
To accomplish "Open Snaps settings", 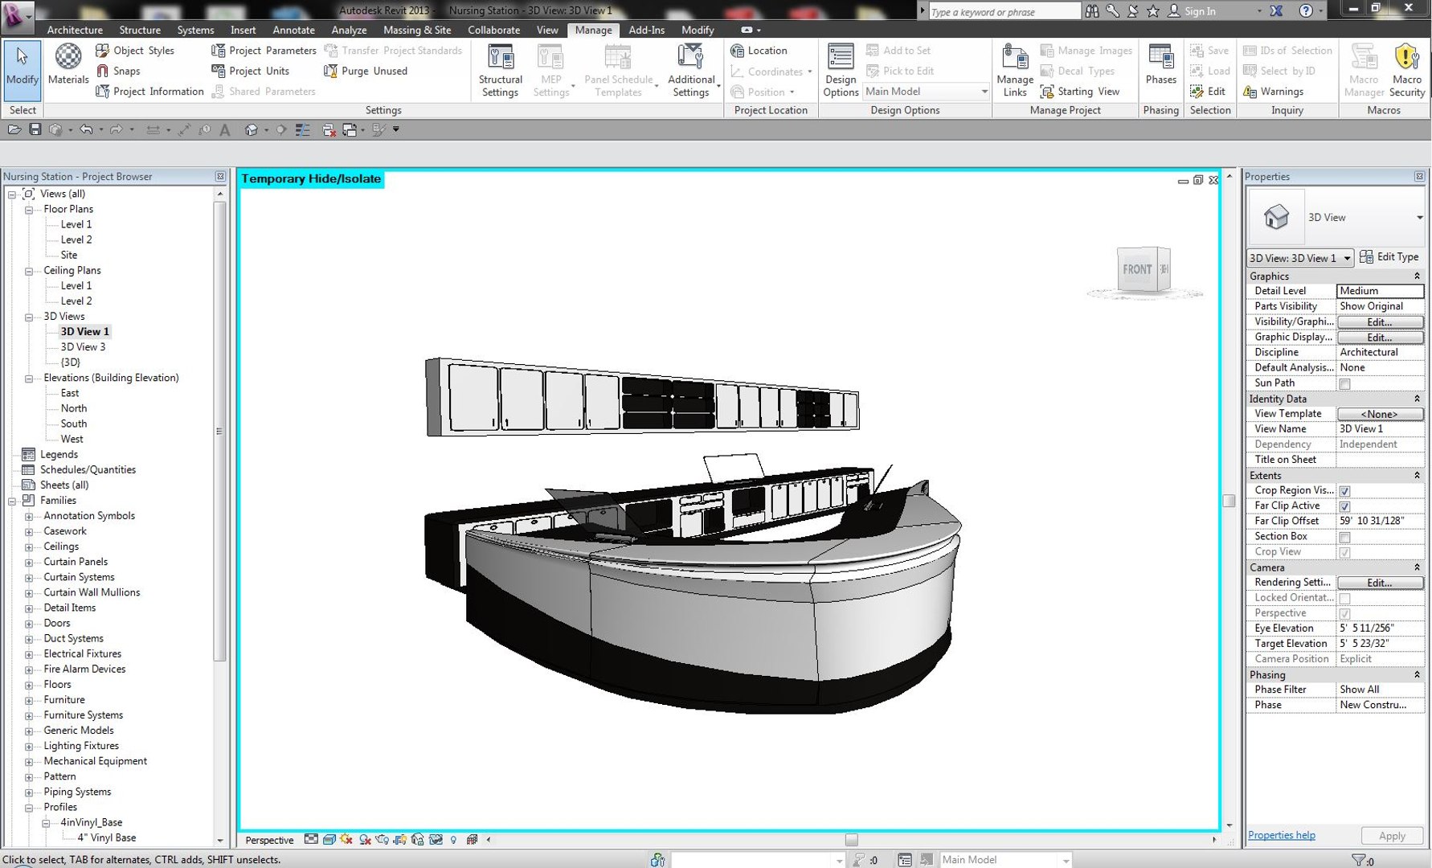I will coord(118,71).
